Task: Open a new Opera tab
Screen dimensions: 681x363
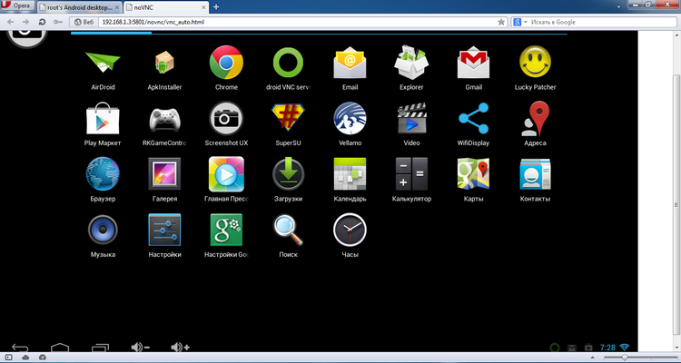Action: [216, 7]
